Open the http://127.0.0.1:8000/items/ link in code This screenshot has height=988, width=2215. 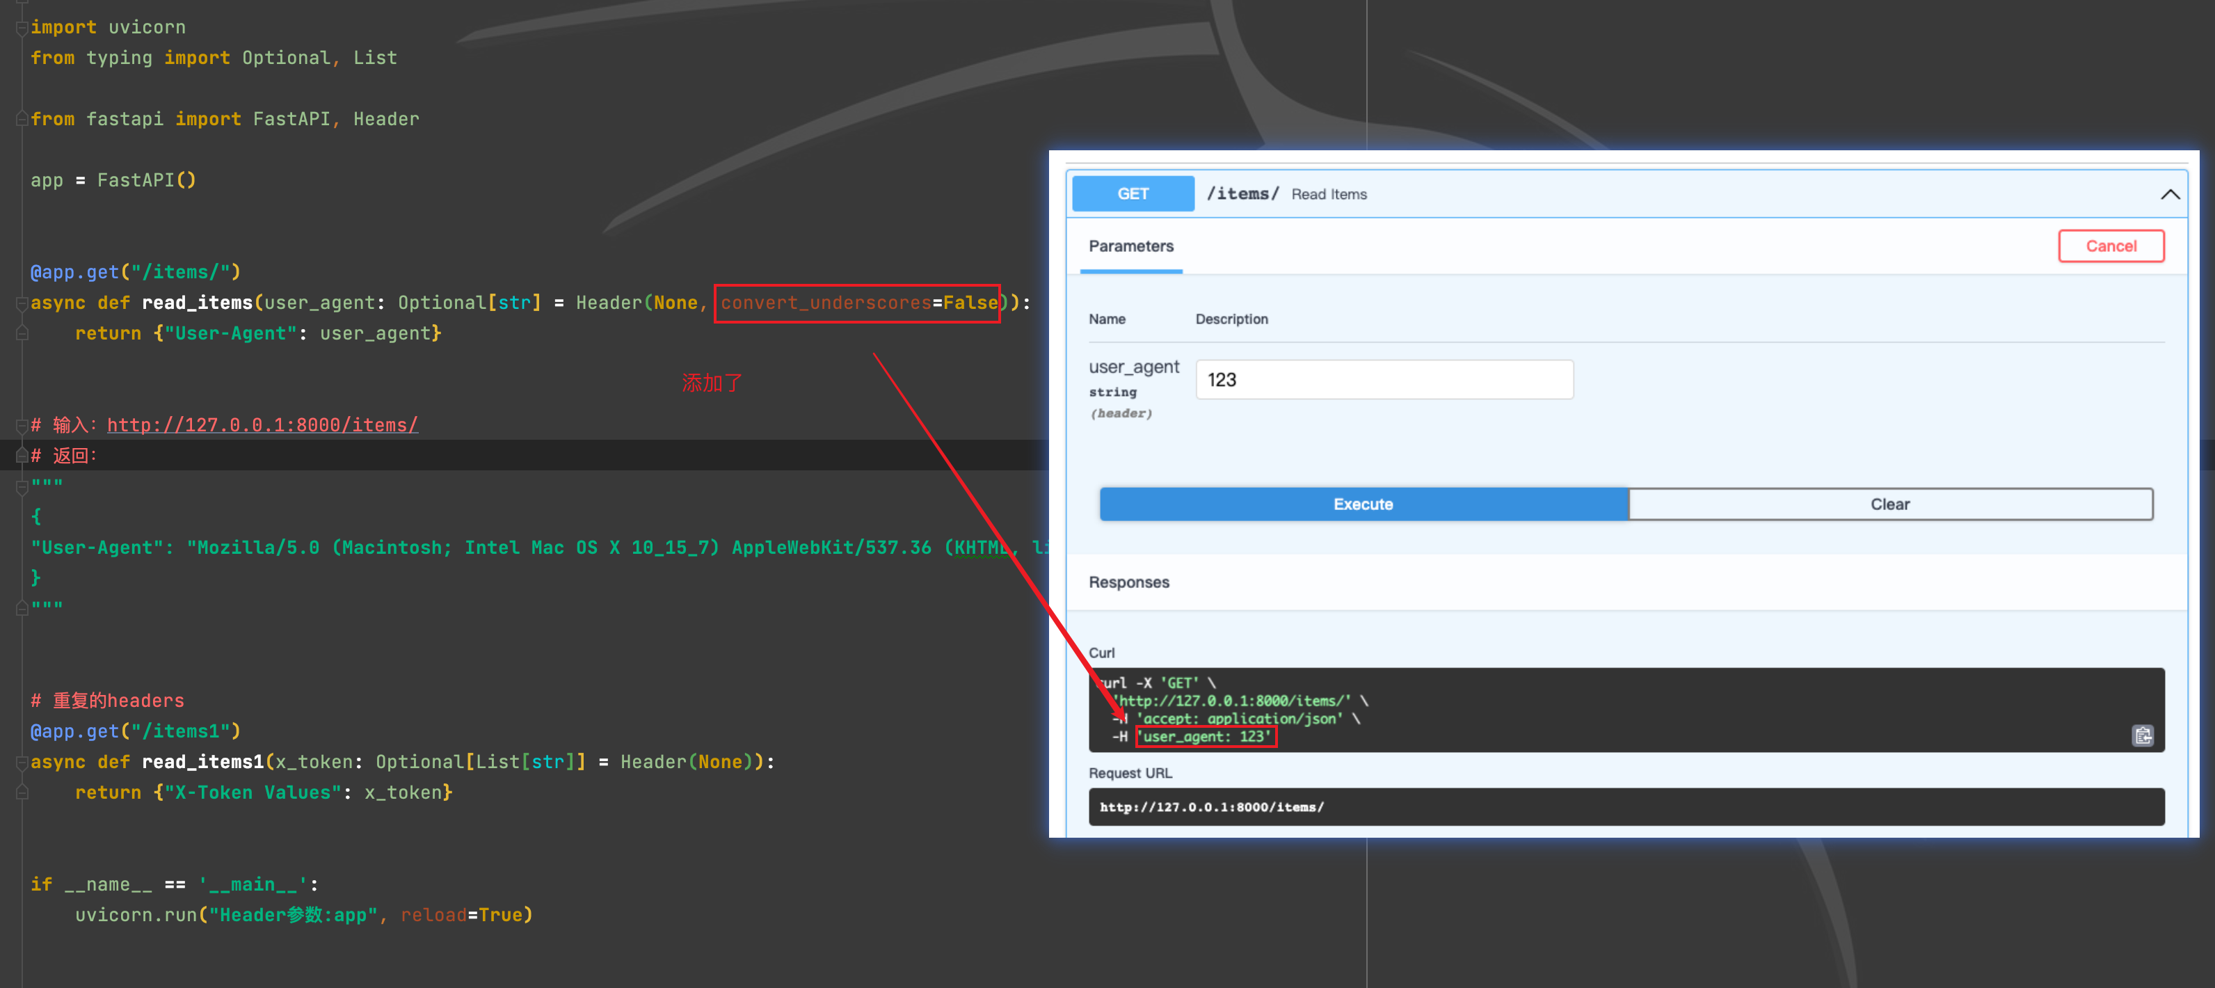point(262,425)
